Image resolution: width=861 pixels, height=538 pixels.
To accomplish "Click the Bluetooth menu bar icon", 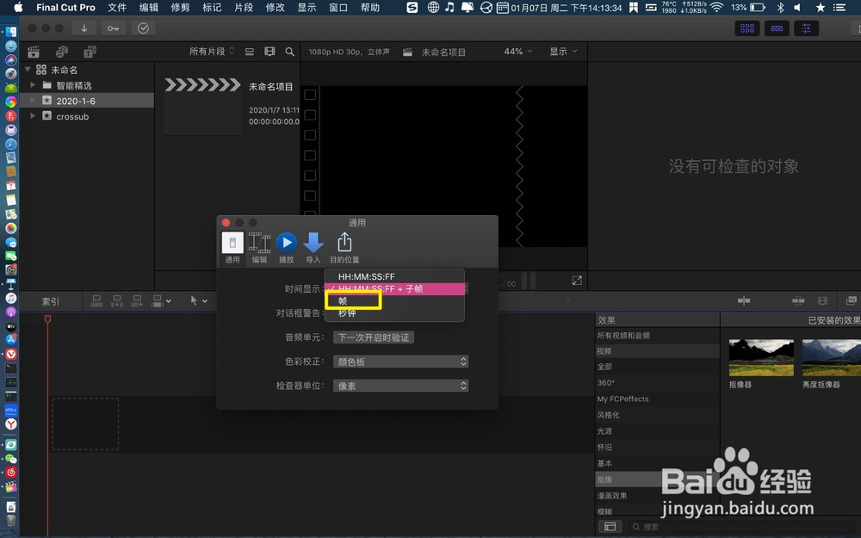I will [x=780, y=7].
